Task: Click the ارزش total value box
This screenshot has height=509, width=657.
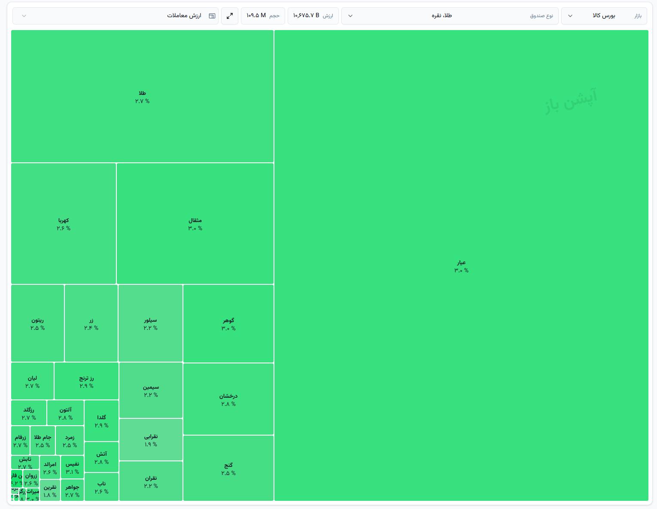Action: [313, 16]
